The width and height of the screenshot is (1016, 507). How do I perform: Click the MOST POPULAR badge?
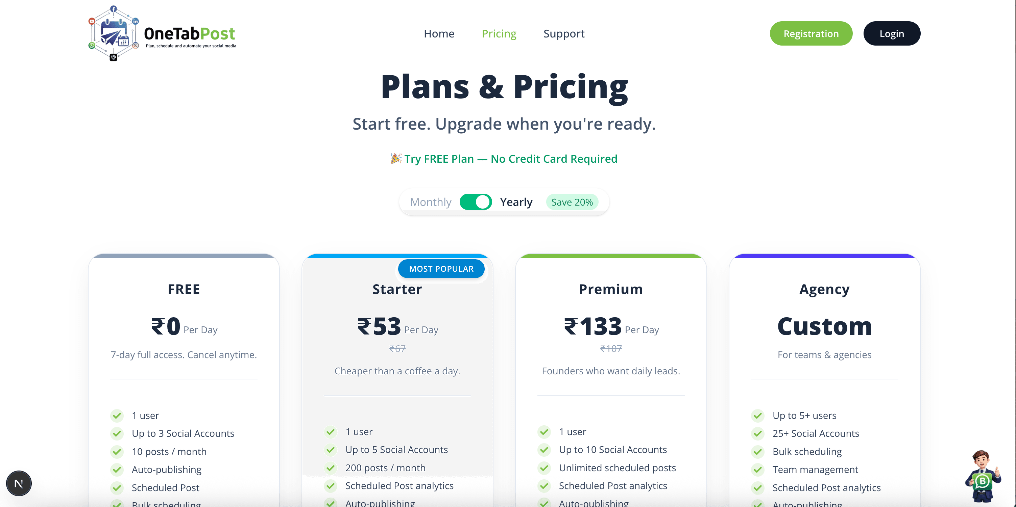pos(441,269)
